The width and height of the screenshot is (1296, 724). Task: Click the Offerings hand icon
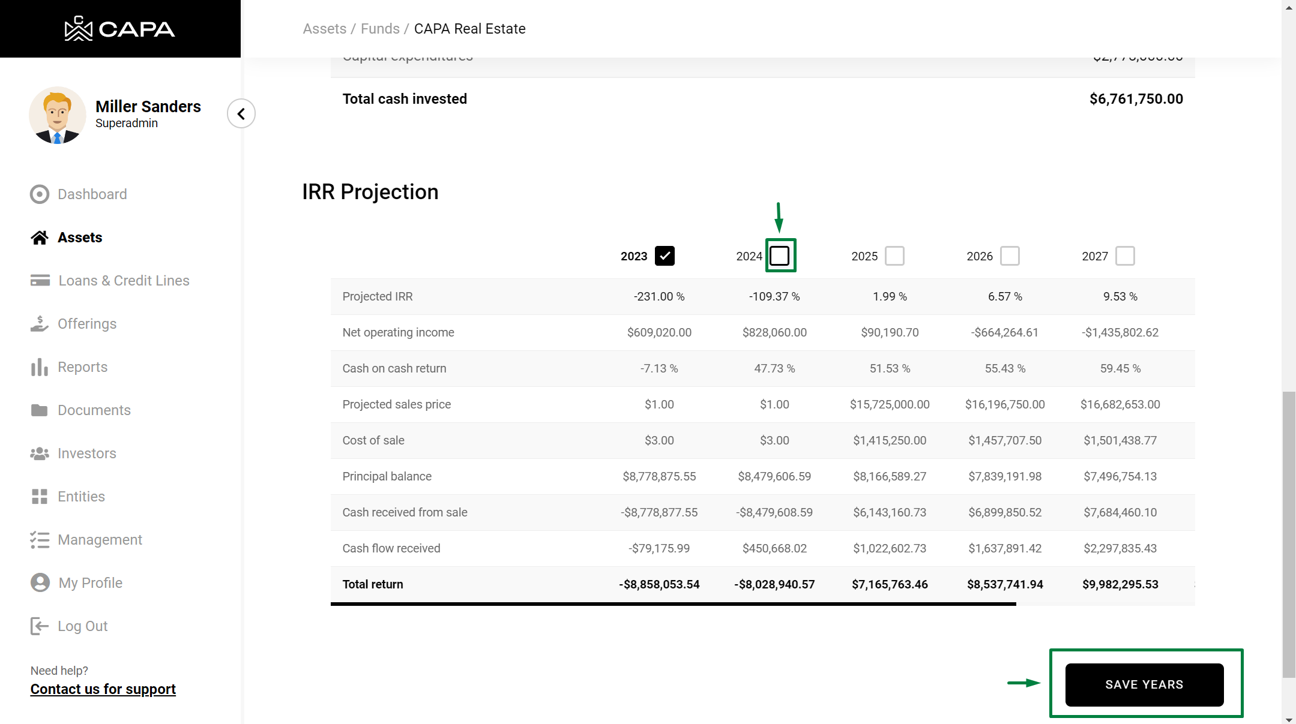point(40,324)
